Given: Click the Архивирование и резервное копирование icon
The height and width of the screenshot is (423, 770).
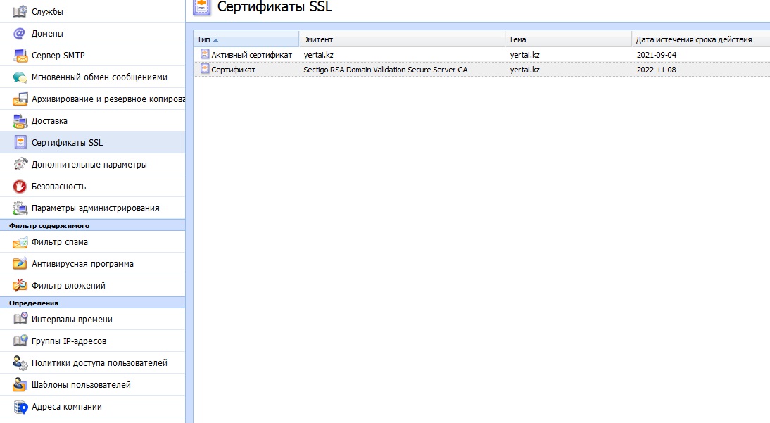Looking at the screenshot, I should click(x=20, y=99).
